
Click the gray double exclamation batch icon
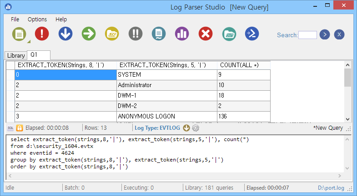[136, 34]
